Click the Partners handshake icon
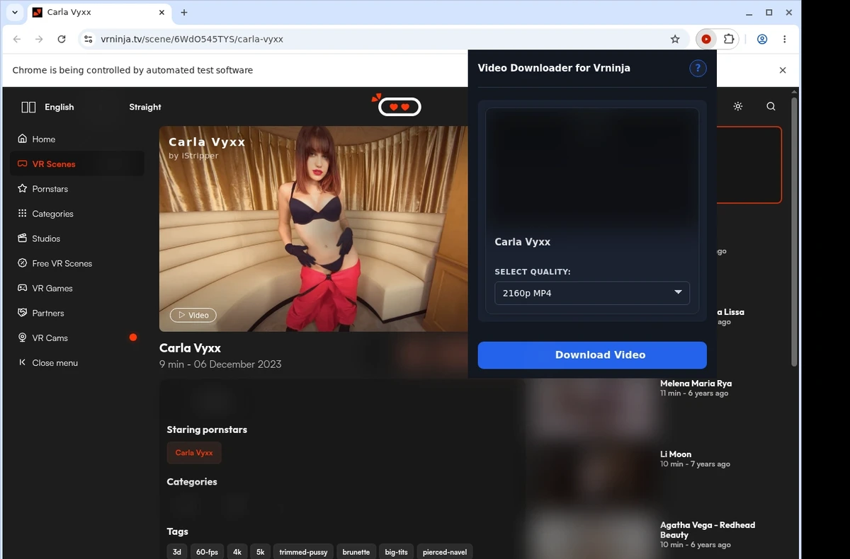 coord(23,313)
